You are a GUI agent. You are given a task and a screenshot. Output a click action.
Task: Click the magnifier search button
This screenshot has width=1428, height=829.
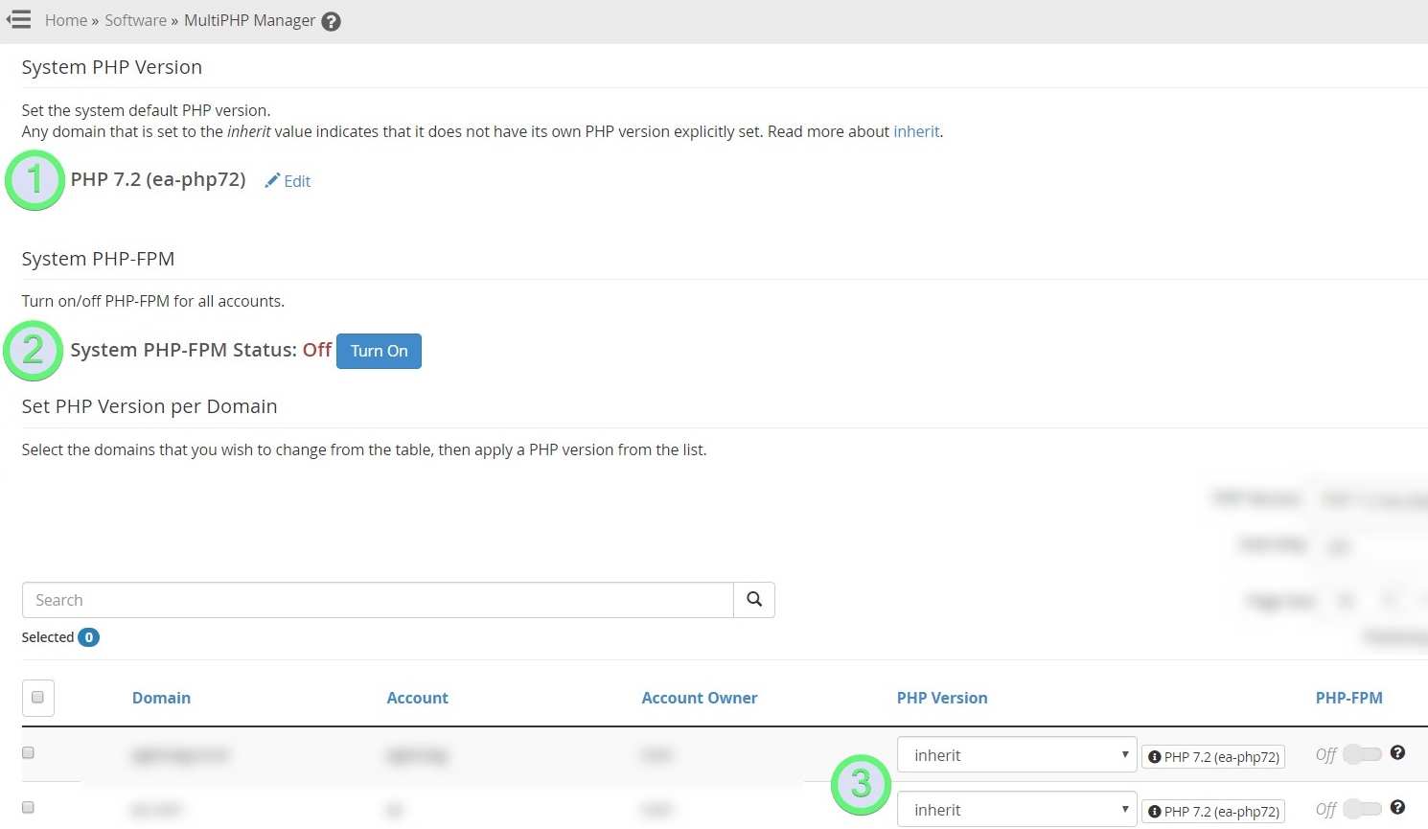[x=754, y=600]
